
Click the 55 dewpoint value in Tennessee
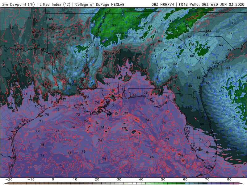[x=138, y=18]
